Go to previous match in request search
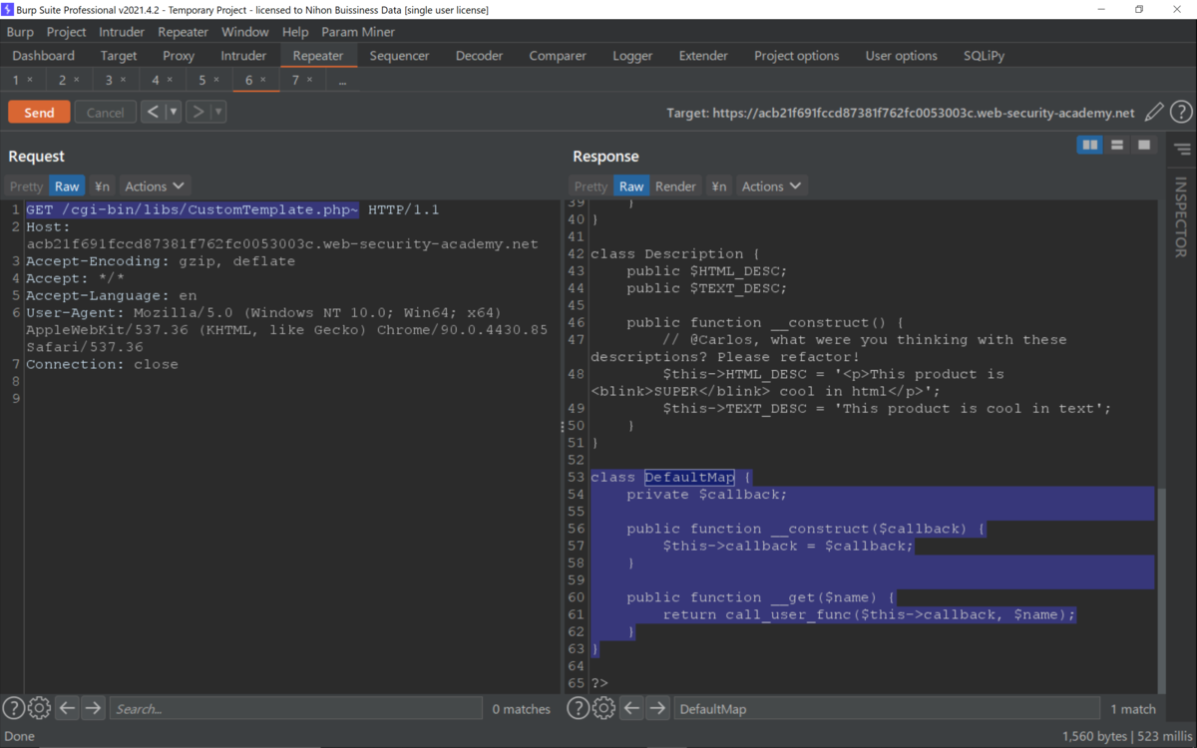Image resolution: width=1197 pixels, height=748 pixels. tap(67, 708)
